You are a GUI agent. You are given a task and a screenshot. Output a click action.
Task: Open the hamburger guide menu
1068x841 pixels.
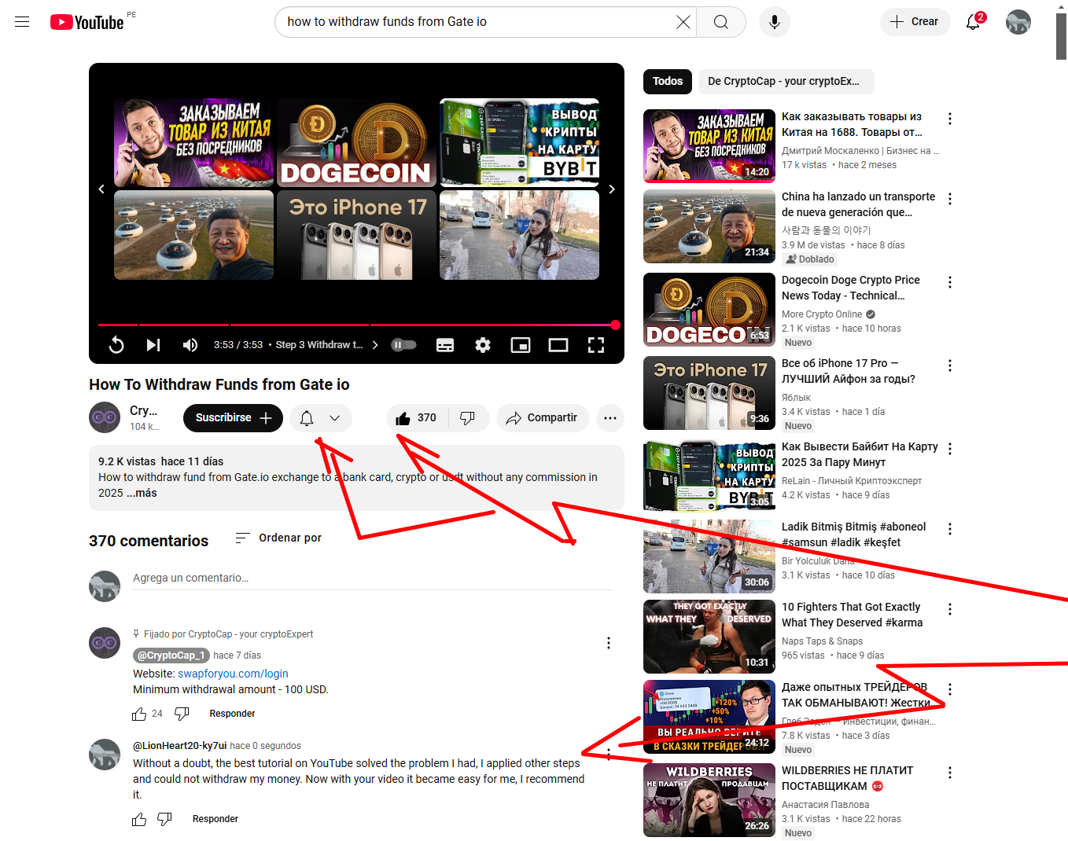coord(22,22)
